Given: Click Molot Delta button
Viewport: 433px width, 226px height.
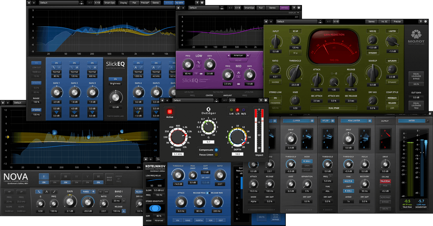Looking at the screenshot, I should coord(416,84).
